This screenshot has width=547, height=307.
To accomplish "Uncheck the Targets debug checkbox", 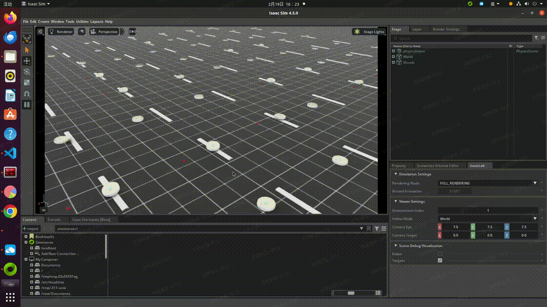I will (x=440, y=261).
